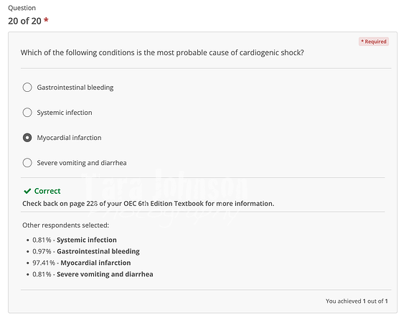Click the '0.81% - Systemic infection' result

75,240
